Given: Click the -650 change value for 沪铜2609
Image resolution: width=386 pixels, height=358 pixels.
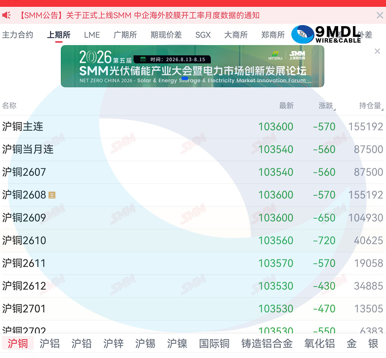Looking at the screenshot, I should pos(324,218).
